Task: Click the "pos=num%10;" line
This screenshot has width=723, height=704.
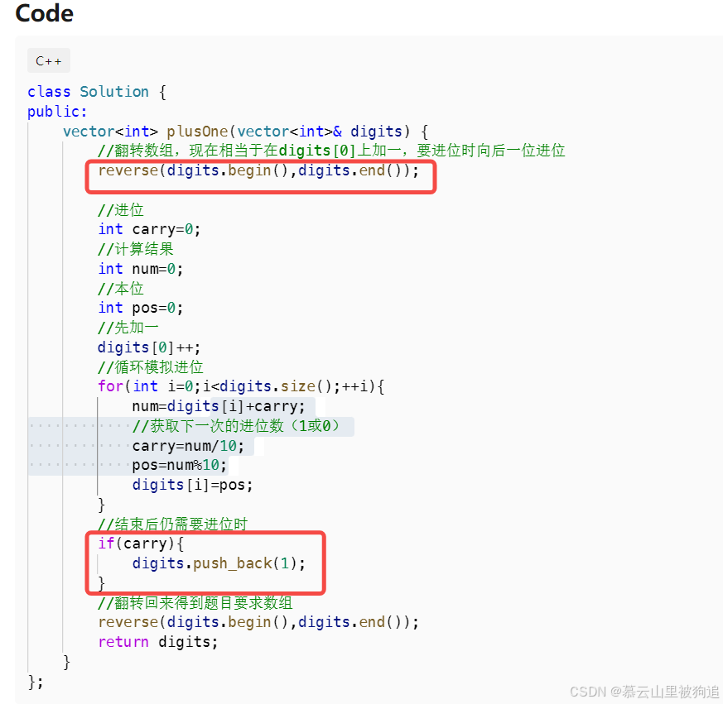Action: pyautogui.click(x=180, y=466)
